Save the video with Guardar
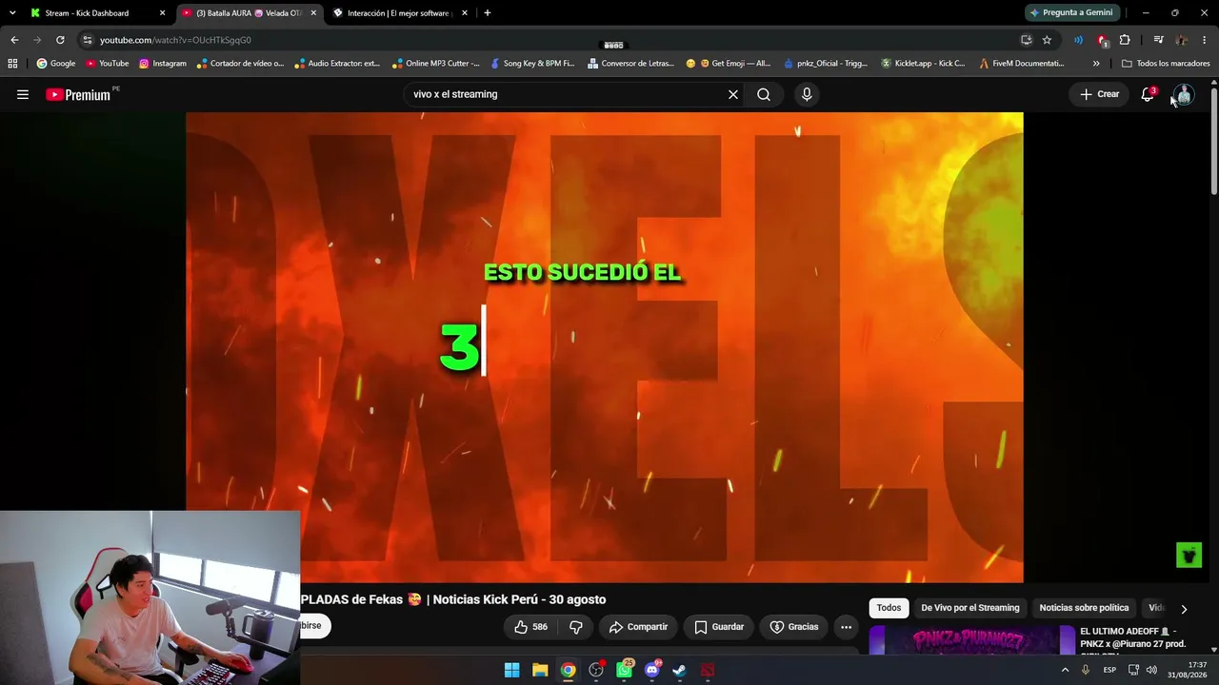The width and height of the screenshot is (1219, 685). click(719, 627)
